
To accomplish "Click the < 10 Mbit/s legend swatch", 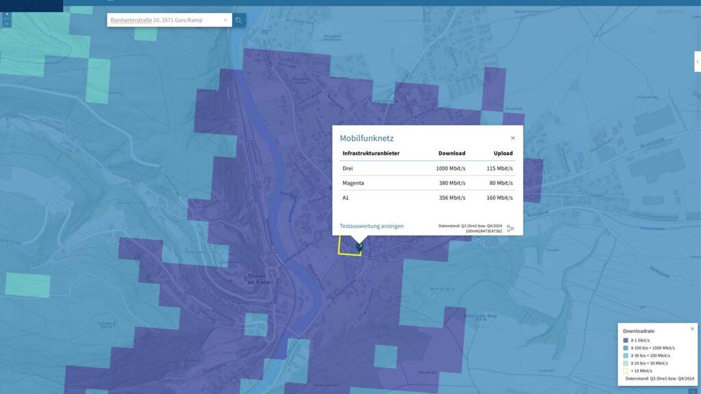I will (626, 370).
